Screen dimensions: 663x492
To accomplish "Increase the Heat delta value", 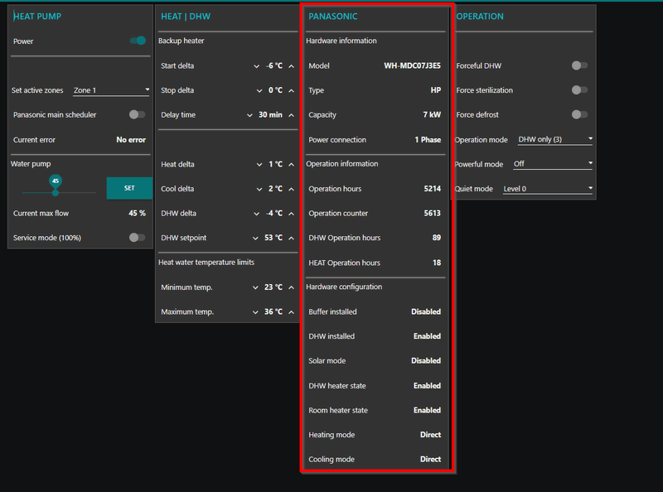I will coord(292,165).
